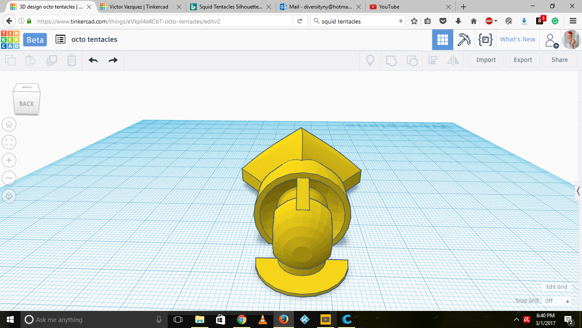Reload the current page
582x328 pixels.
coord(300,21)
